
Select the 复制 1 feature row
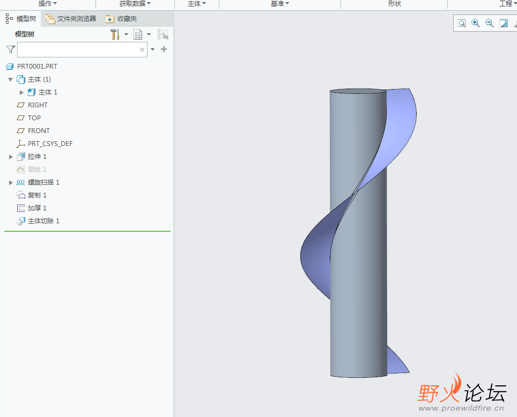pyautogui.click(x=37, y=195)
